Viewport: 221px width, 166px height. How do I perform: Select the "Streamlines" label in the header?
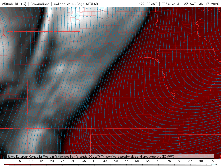40,4
